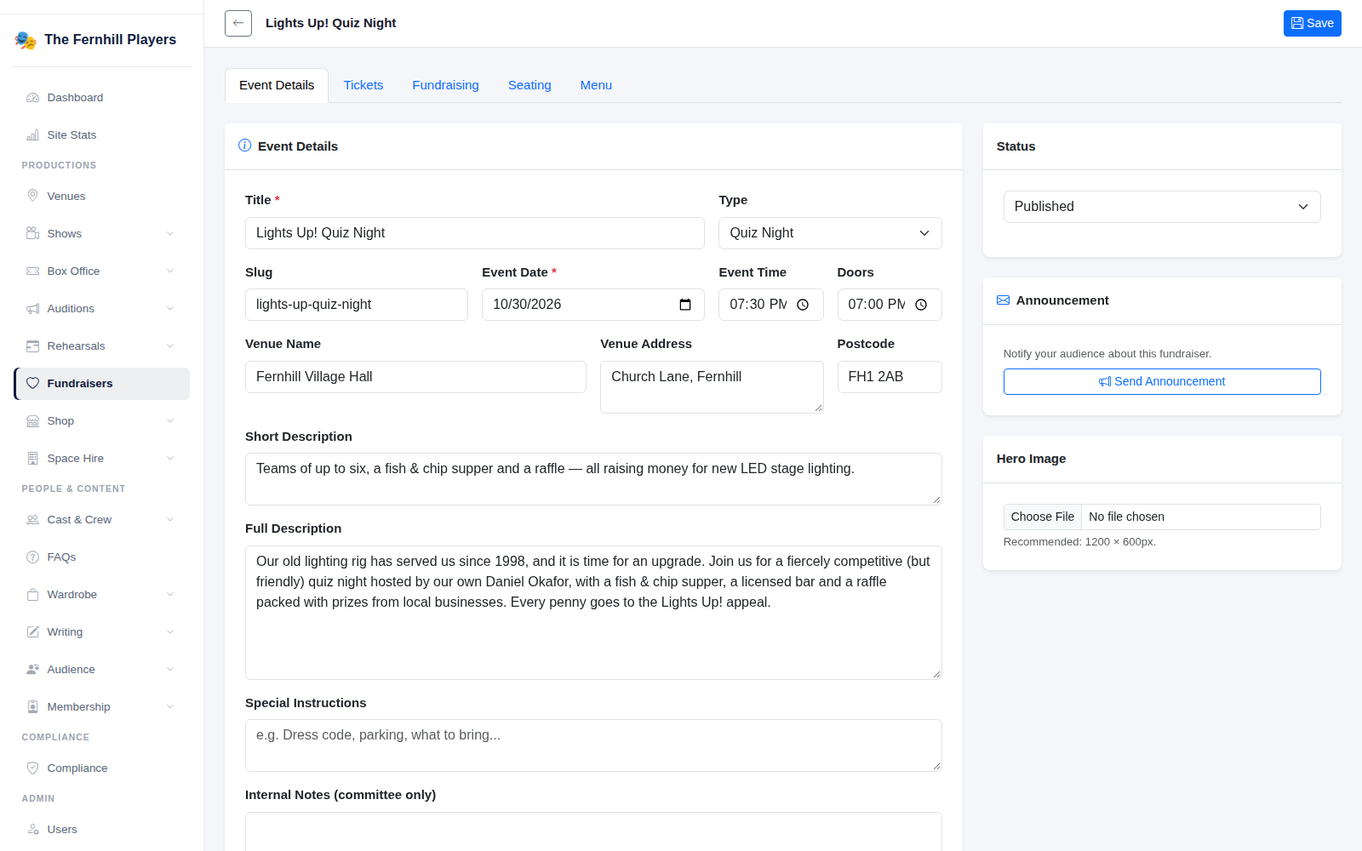Click Send Announcement button
1362x851 pixels.
(x=1162, y=381)
